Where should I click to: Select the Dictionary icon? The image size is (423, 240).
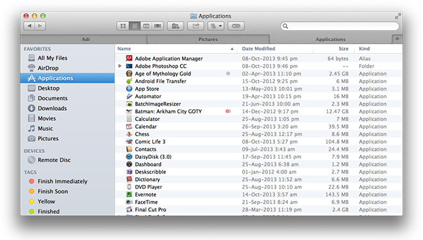pos(129,179)
